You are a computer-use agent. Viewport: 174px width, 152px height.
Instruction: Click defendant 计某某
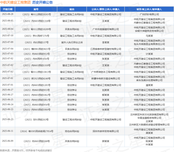pyautogui.click(x=149, y=54)
